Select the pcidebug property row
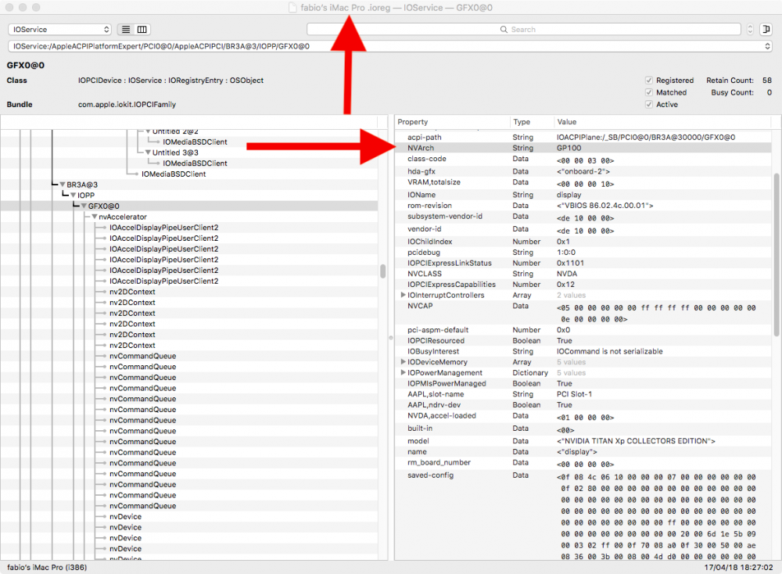 point(583,253)
